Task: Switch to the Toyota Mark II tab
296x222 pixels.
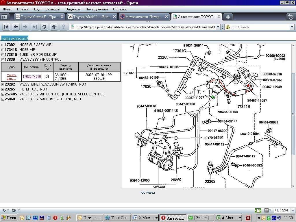Action: (x=90, y=17)
